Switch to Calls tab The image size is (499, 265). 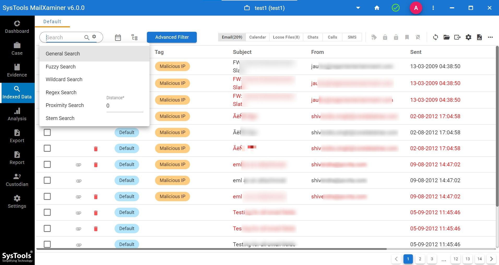point(332,37)
